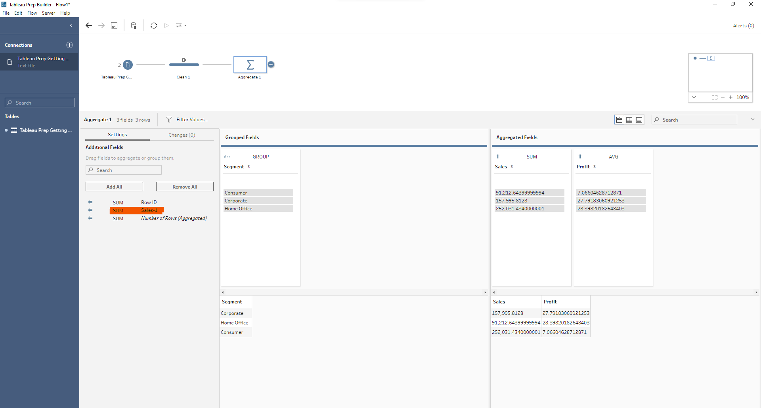
Task: Click GROUP label on Segment card
Action: coord(261,157)
